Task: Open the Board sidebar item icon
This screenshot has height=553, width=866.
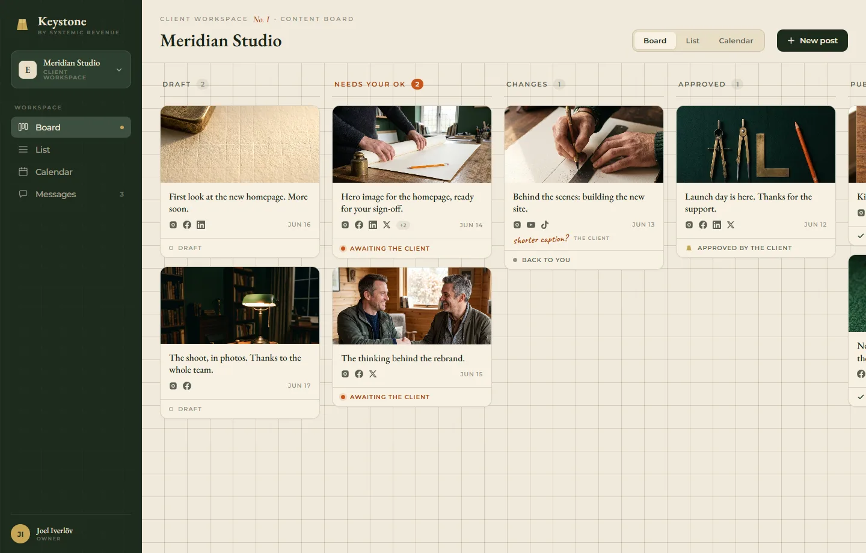Action: coord(23,127)
